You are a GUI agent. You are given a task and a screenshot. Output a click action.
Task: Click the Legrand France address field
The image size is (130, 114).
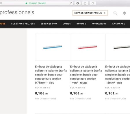[36, 3]
